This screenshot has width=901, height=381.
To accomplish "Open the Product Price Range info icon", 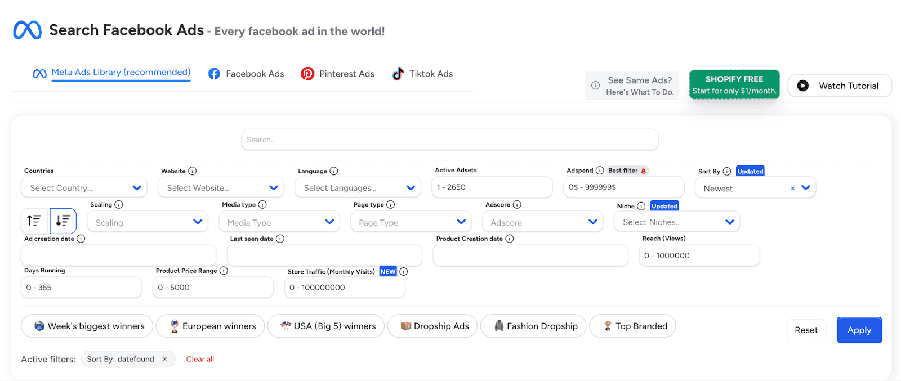I will (x=224, y=271).
